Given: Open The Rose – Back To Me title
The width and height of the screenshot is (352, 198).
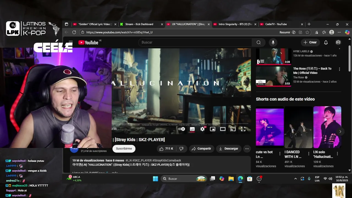Looking at the screenshot, I should pos(312,71).
